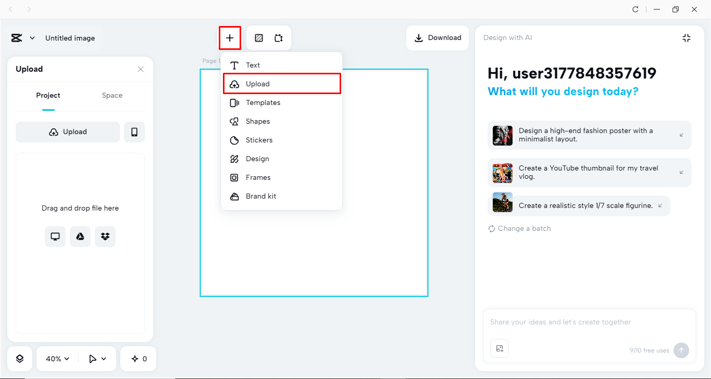Image resolution: width=711 pixels, height=379 pixels.
Task: Open the layers panel icon
Action: (20, 359)
